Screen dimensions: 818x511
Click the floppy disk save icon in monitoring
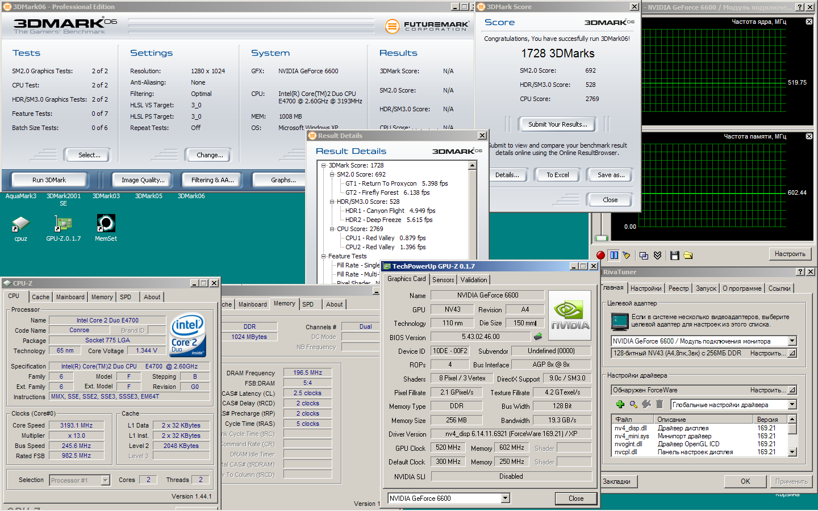pyautogui.click(x=674, y=256)
